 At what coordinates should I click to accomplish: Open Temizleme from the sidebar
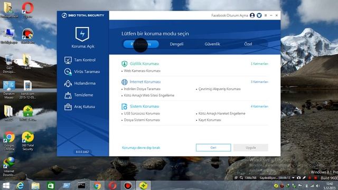(79, 95)
